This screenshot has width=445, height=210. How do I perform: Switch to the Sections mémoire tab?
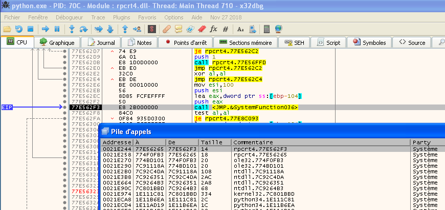coord(246,43)
